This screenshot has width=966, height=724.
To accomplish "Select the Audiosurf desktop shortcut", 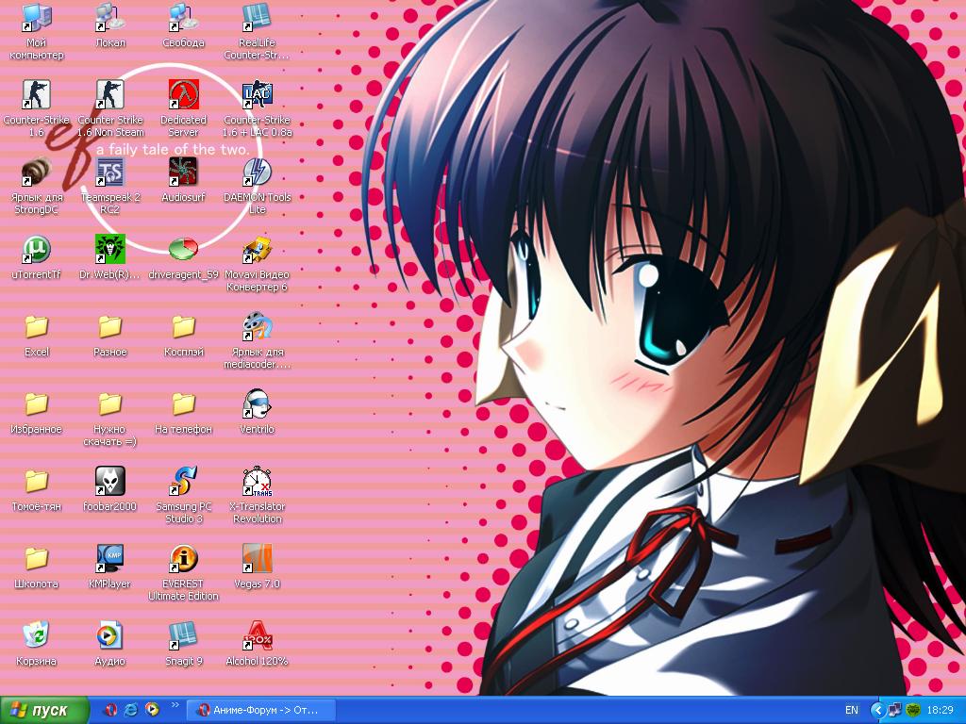I will click(183, 173).
